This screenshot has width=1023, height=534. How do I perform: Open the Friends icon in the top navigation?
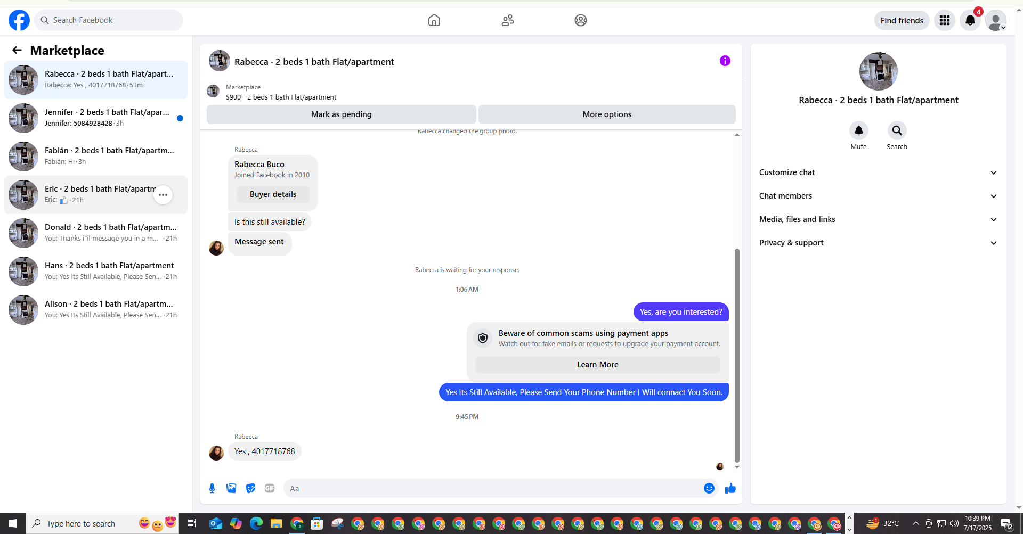[x=508, y=20]
